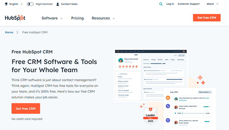Open the About dropdown
The height and width of the screenshot is (130, 229).
[215, 4]
